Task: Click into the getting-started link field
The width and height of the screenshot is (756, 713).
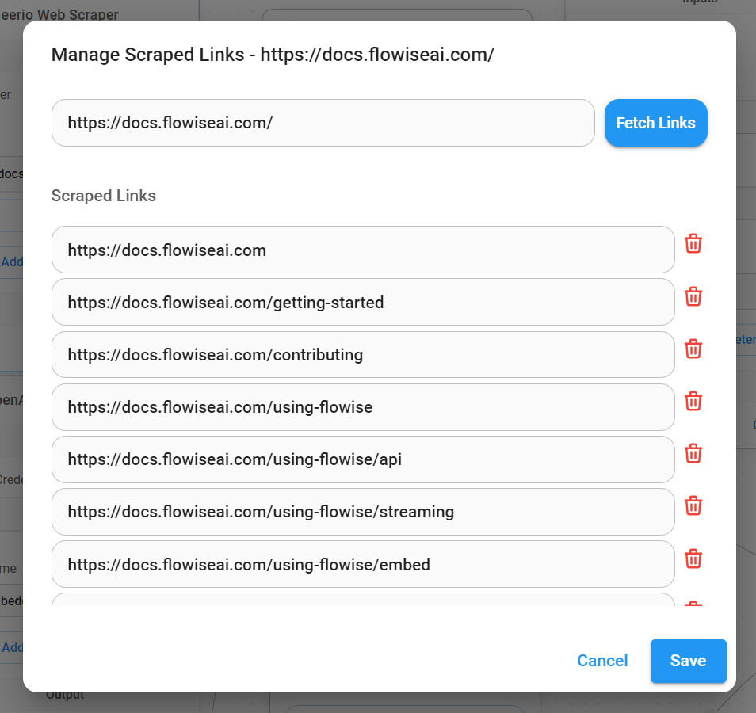Action: point(362,303)
